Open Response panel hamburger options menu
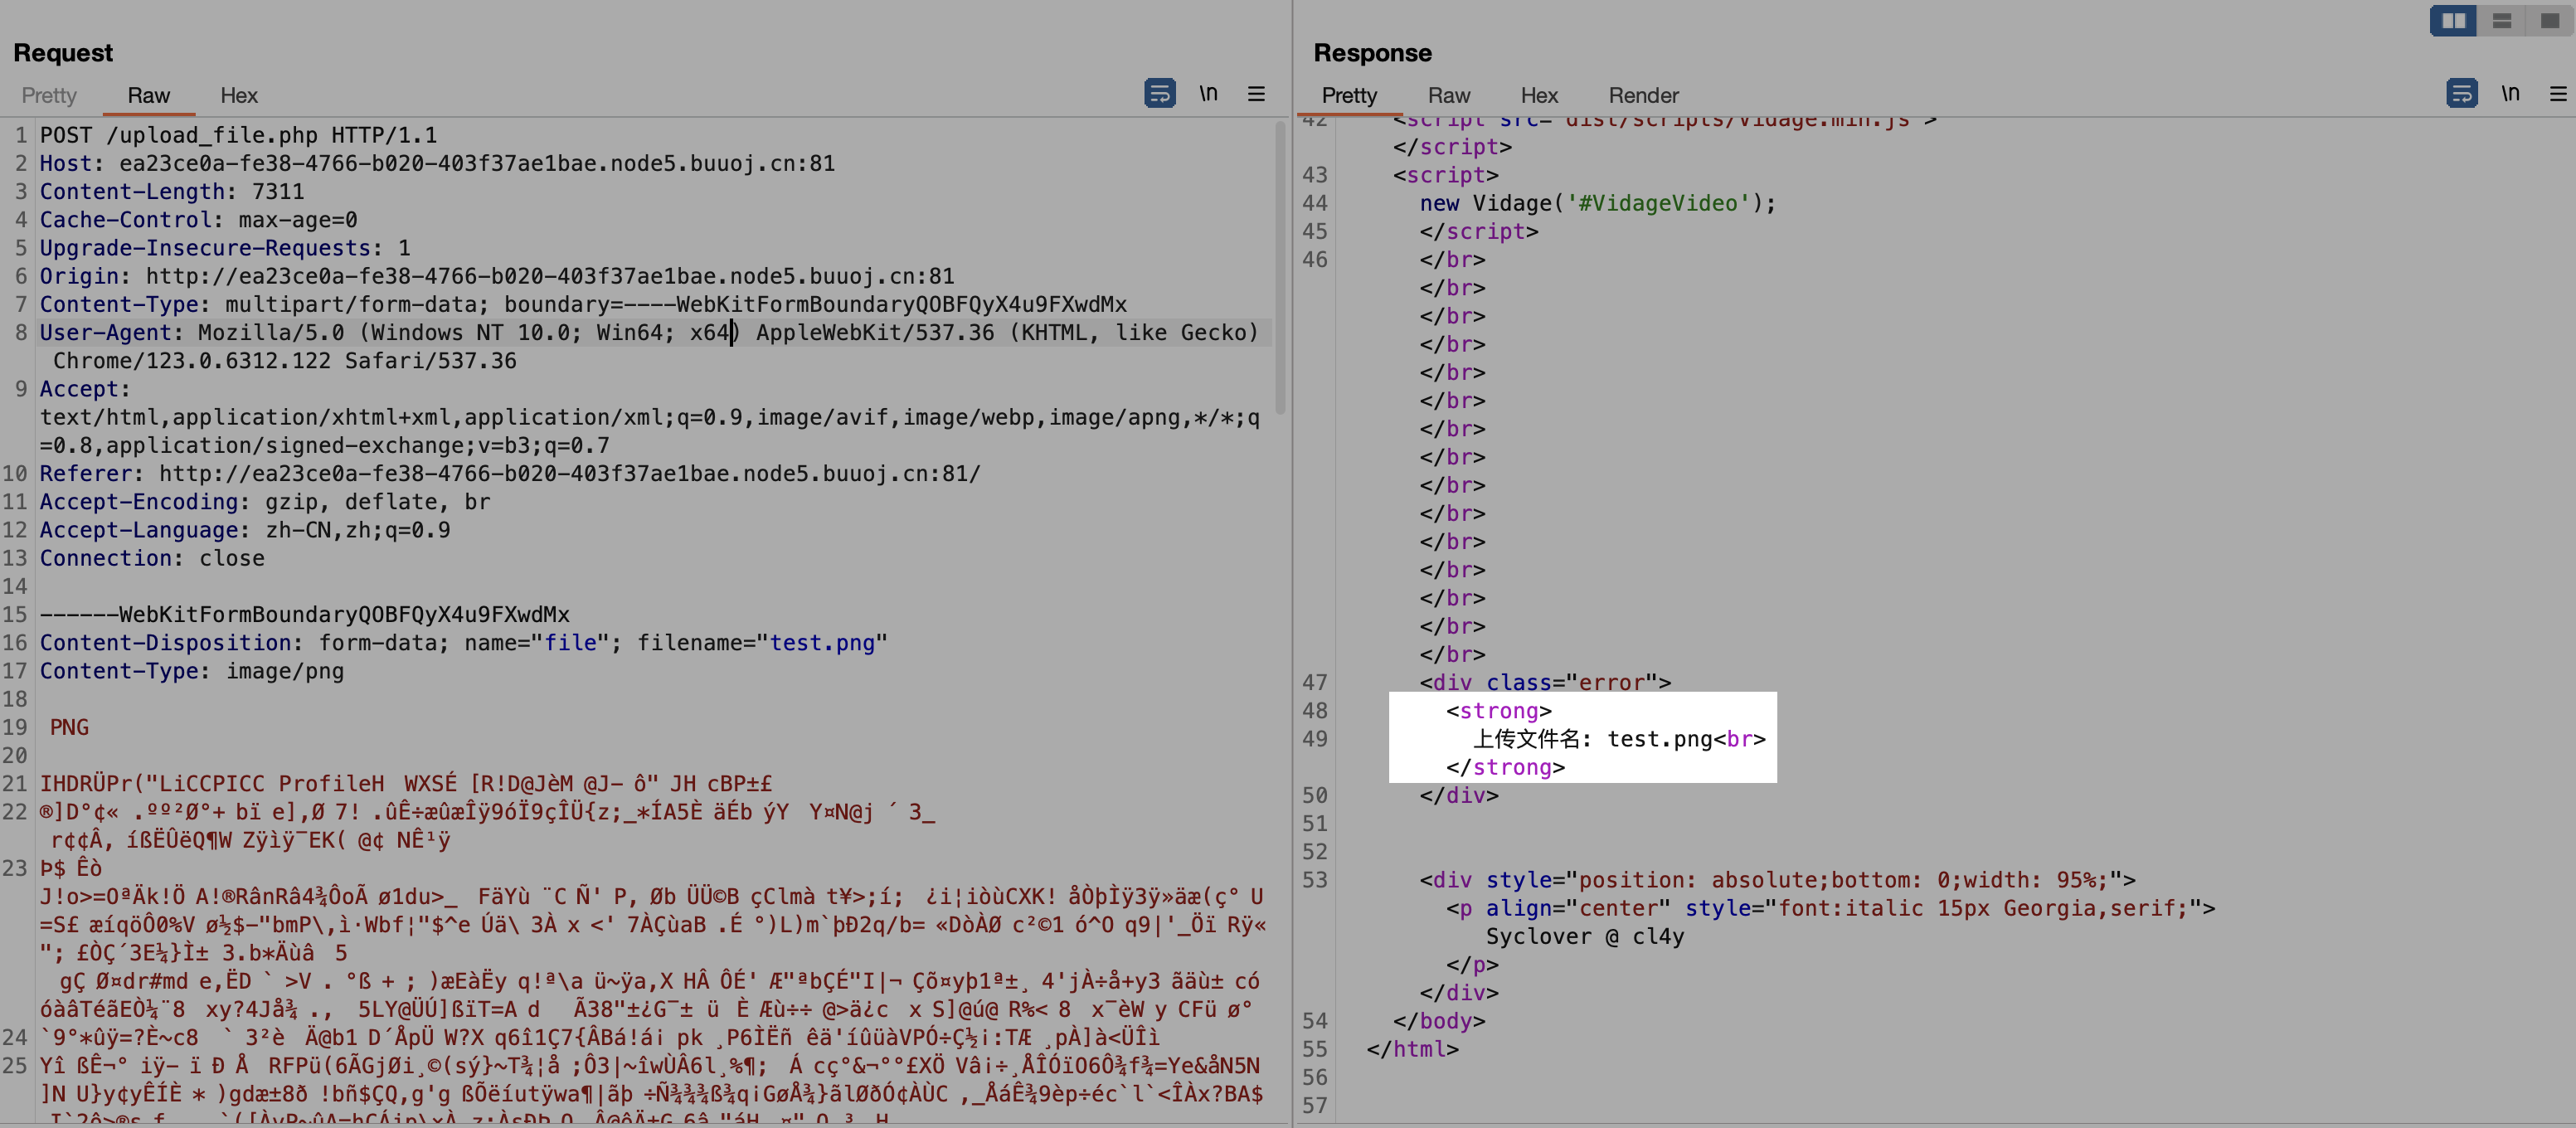Screen dimensions: 2576x1128 point(2558,93)
